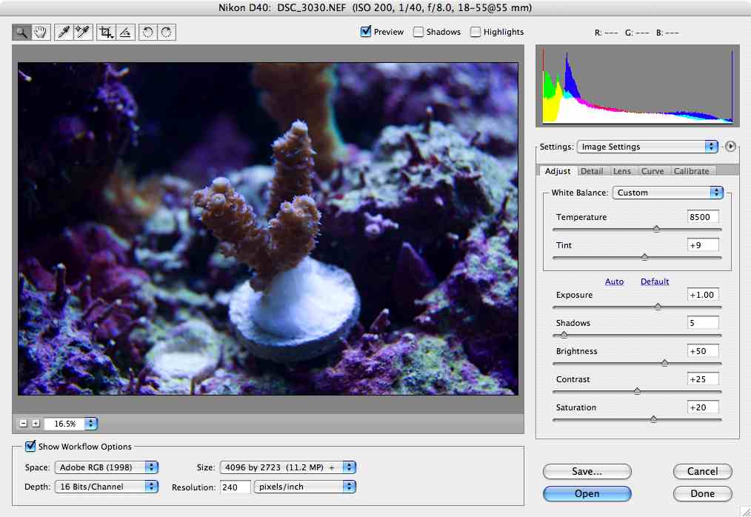Click the Shadows slider handle
751x517 pixels.
click(x=564, y=335)
